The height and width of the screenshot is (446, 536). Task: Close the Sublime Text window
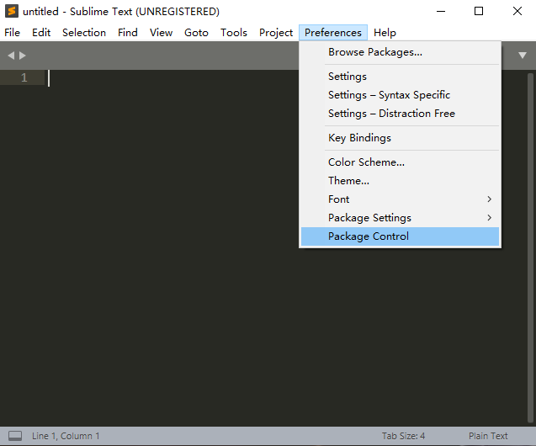coord(517,11)
